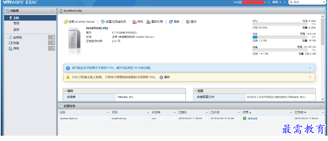328x141 pixels.
Task: Click the Actions link in SSH warning
Action: pos(167,77)
